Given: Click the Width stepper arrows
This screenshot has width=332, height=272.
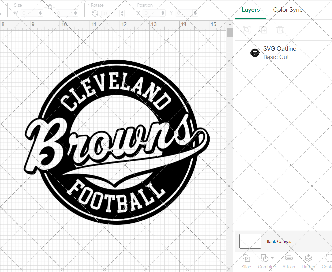Looking at the screenshot, I should point(41,13).
